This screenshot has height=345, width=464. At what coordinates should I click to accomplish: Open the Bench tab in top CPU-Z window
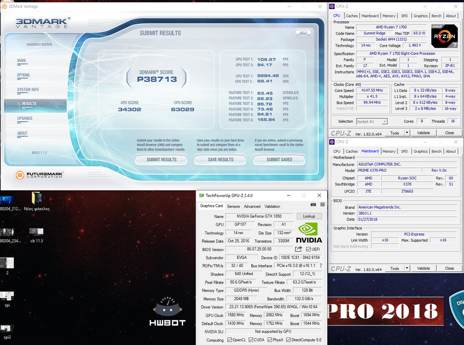tap(436, 16)
